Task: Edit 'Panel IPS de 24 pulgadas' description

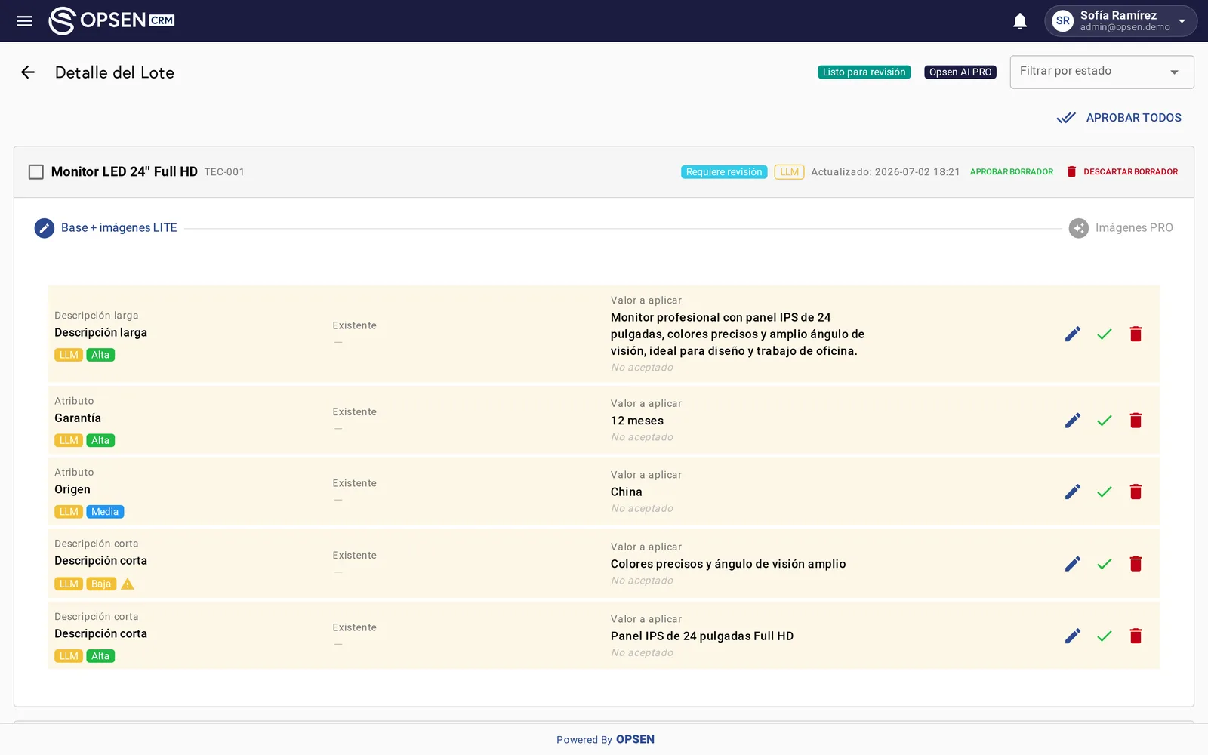Action: click(1073, 636)
